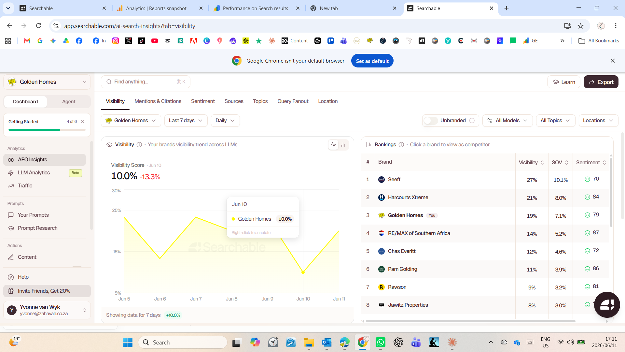
Task: Open Sentiment tab
Action: pyautogui.click(x=203, y=101)
